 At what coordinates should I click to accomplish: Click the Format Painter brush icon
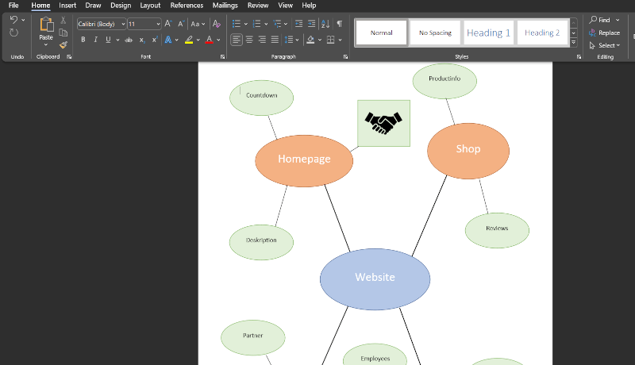click(x=63, y=44)
